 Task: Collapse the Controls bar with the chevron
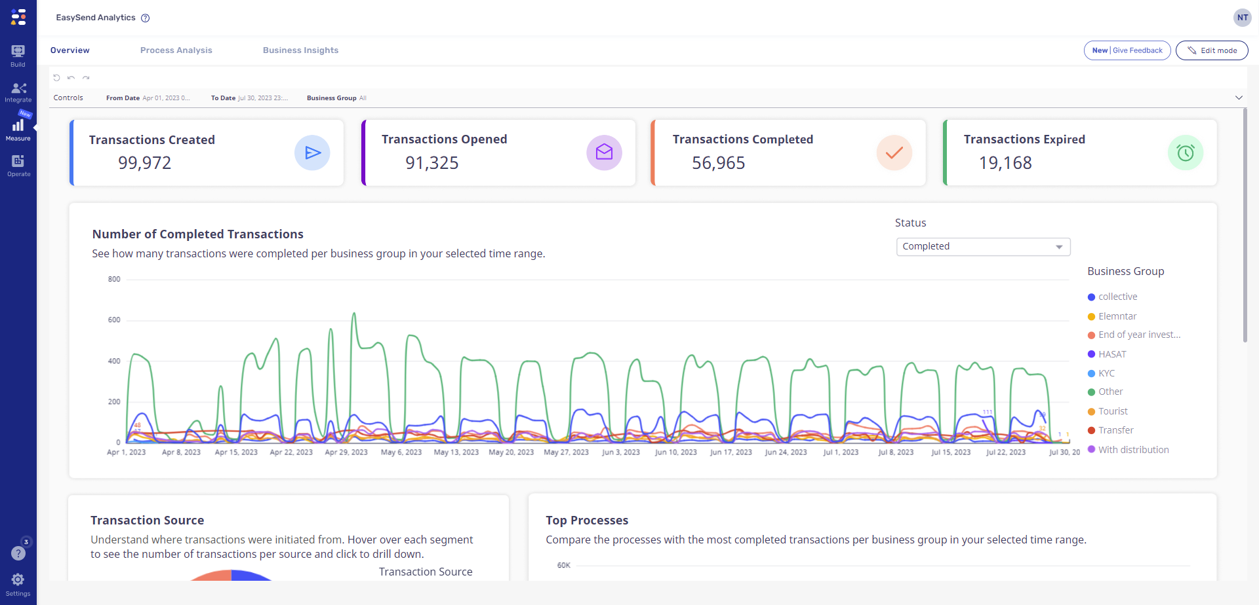(x=1239, y=98)
